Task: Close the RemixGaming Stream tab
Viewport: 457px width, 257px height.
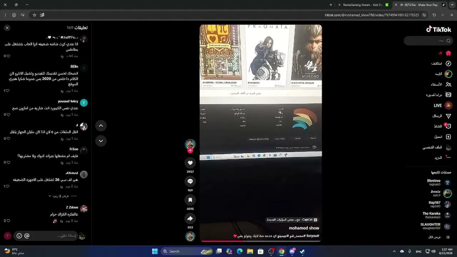Action: pyautogui.click(x=339, y=5)
